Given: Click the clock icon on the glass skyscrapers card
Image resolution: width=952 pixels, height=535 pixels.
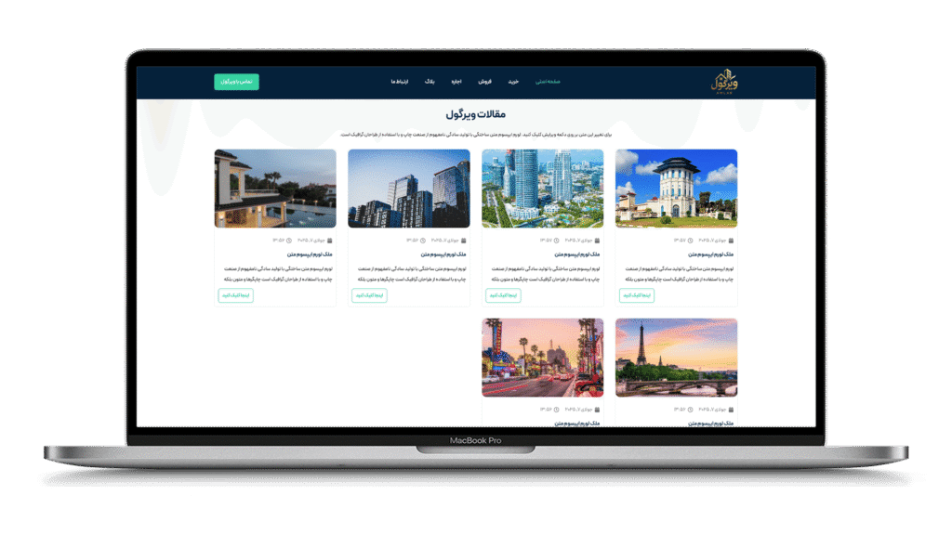Looking at the screenshot, I should tap(422, 241).
